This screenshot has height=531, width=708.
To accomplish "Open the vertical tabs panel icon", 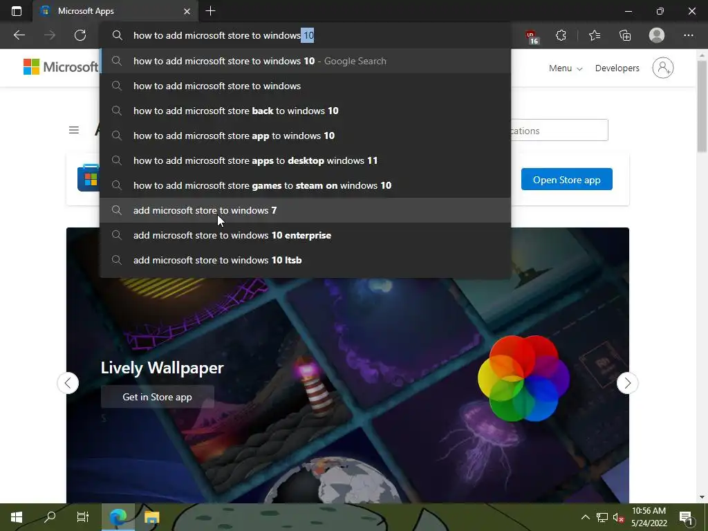I will pyautogui.click(x=17, y=11).
